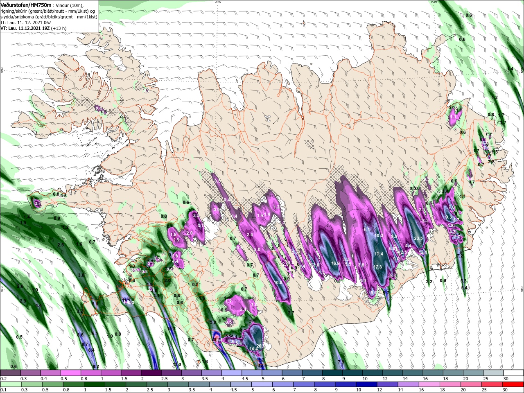Click the 20W longitude label
The height and width of the screenshot is (393, 524).
(x=218, y=2)
